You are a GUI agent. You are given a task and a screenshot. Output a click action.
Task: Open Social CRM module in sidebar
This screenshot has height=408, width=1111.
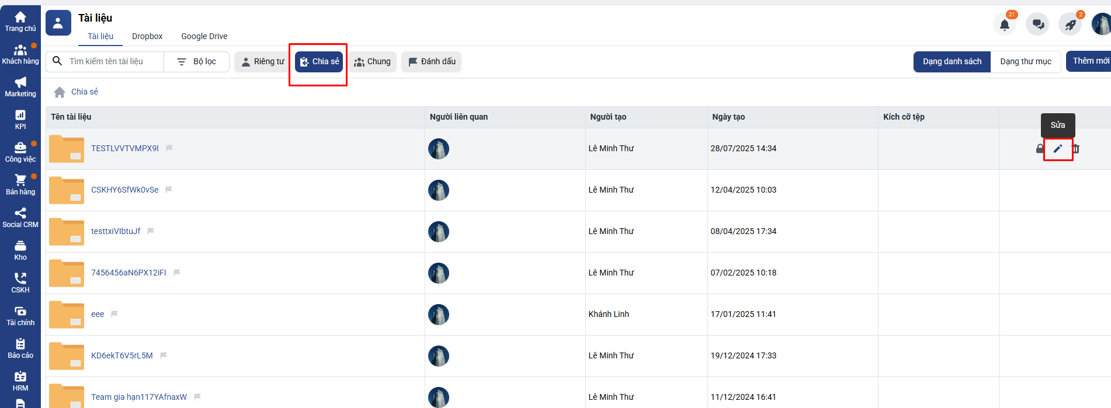point(20,217)
